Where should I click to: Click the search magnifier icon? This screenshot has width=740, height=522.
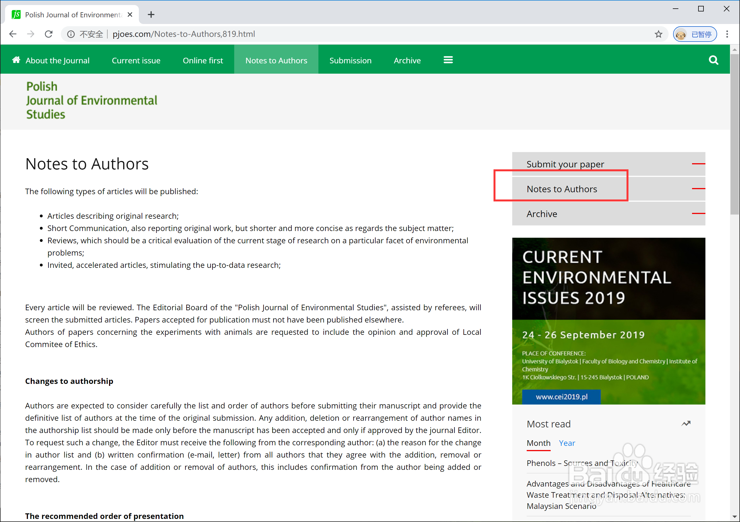click(x=713, y=60)
